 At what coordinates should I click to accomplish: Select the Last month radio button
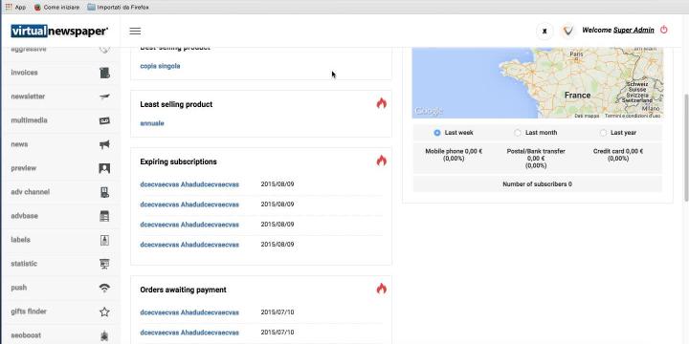tap(518, 133)
